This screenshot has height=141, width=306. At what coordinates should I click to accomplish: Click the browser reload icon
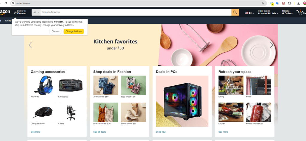(x=6, y=3)
